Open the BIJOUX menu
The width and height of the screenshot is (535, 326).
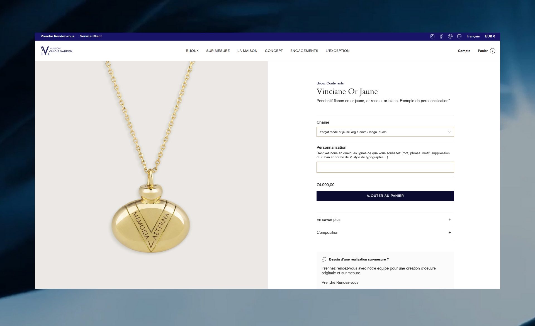[192, 51]
